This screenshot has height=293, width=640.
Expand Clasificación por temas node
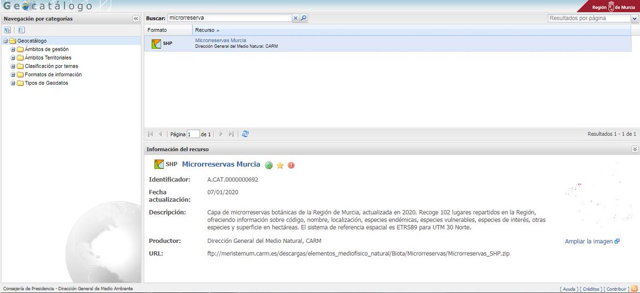click(x=13, y=66)
